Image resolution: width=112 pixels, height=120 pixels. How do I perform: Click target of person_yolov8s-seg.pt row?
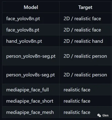85,75
